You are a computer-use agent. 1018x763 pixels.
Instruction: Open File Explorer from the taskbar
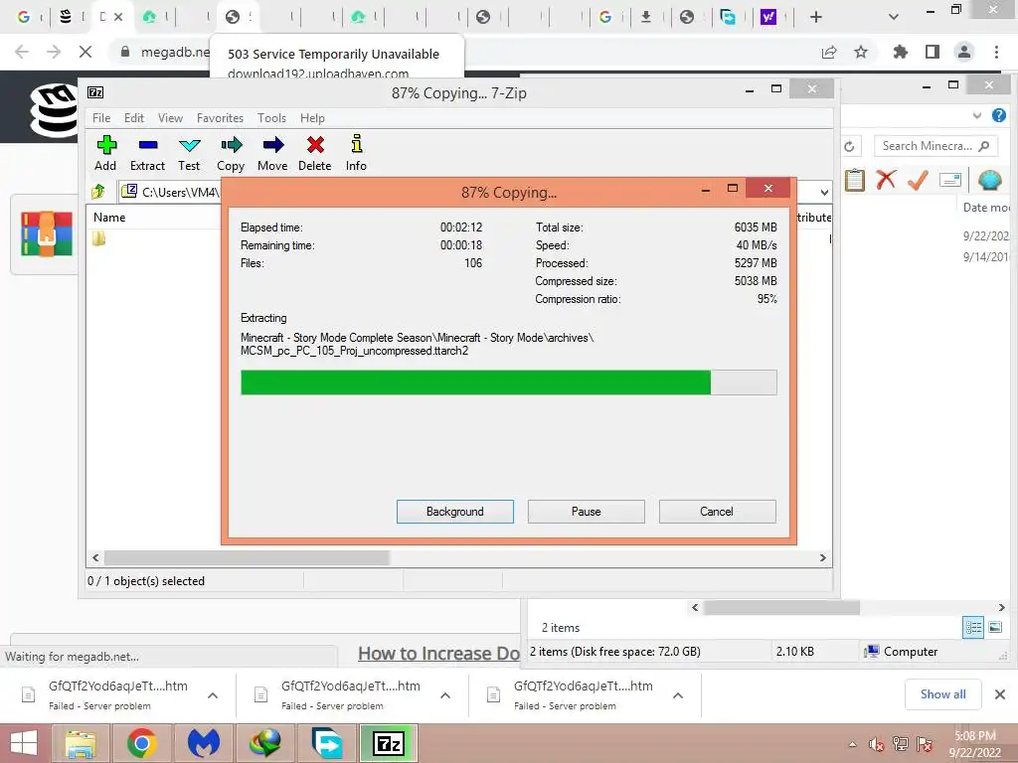click(x=81, y=743)
